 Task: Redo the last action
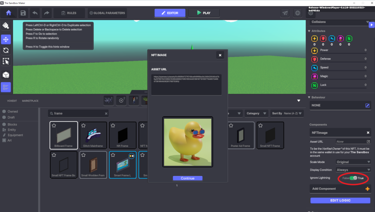coord(47,13)
